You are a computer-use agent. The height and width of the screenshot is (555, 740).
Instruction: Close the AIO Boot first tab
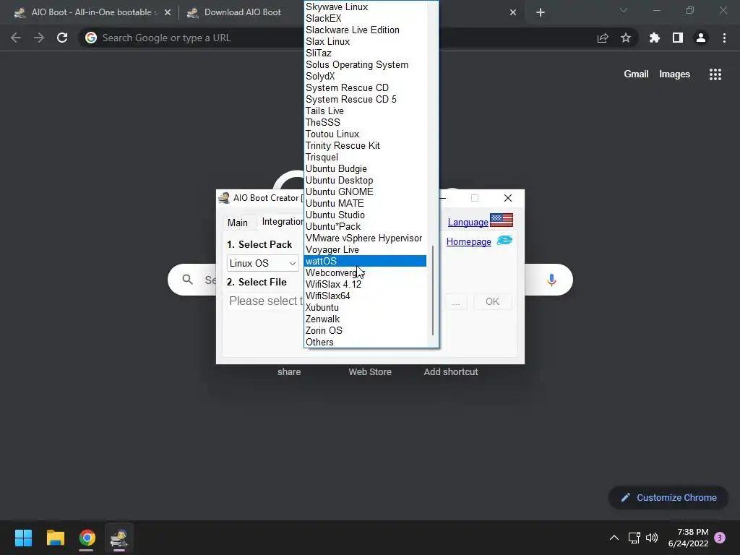[168, 13]
